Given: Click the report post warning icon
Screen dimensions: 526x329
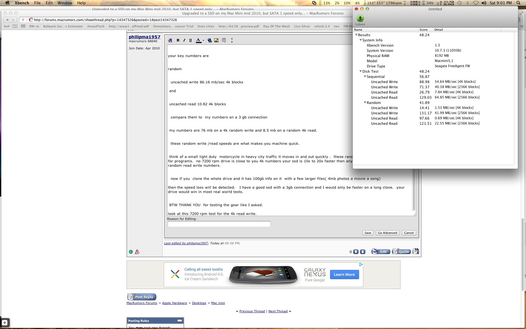Looking at the screenshot, I should [x=137, y=252].
